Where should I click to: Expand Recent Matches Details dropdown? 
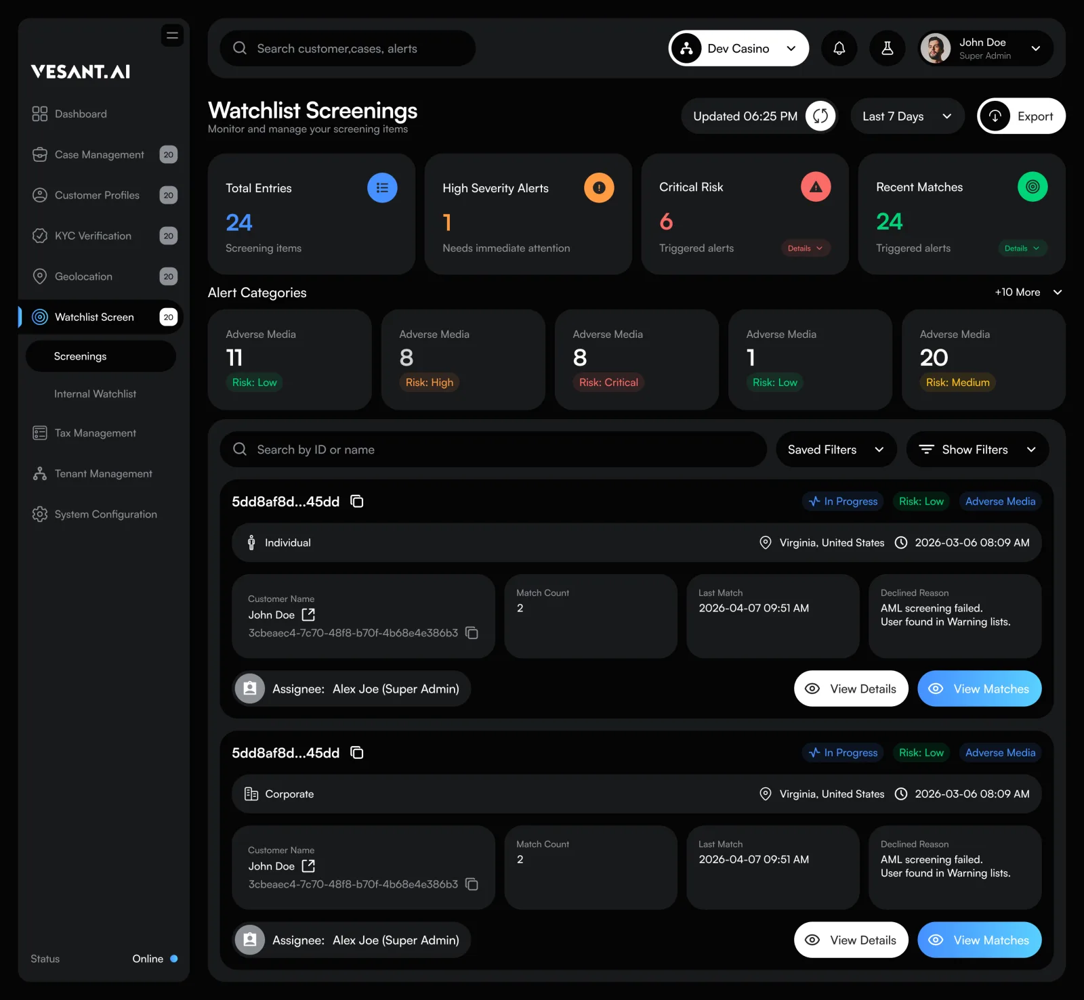pyautogui.click(x=1022, y=248)
